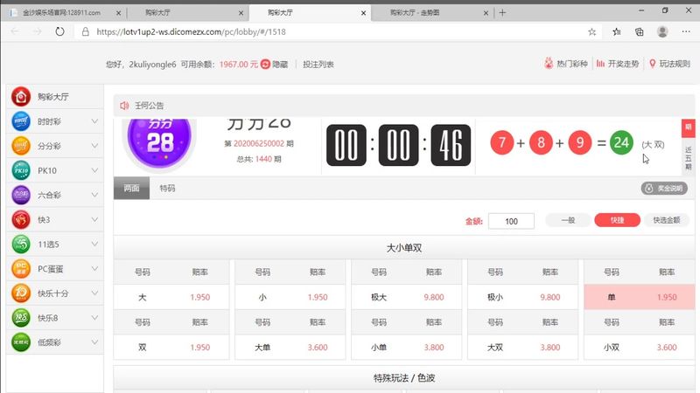
Task: Click the purple 分分28 game logo
Action: 159,141
